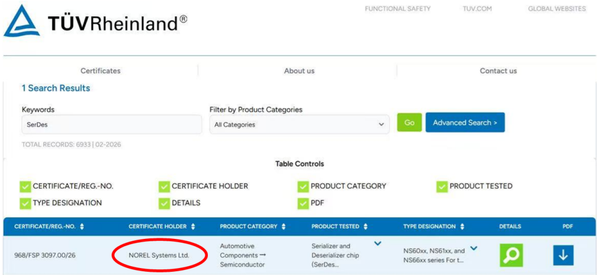Expand the Type Designation cell text
599x275 pixels.
coord(474,249)
